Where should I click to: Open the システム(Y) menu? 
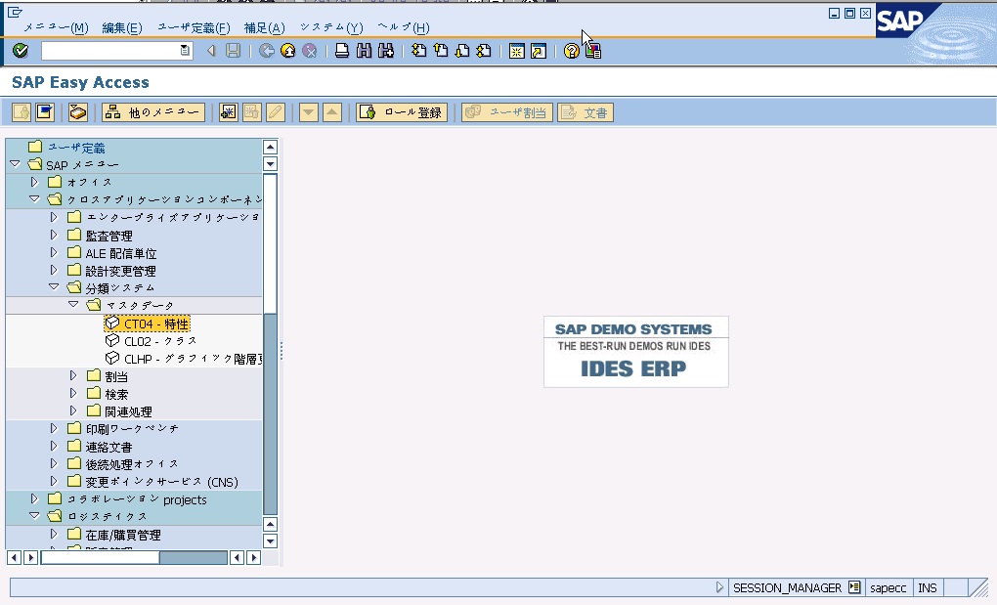[x=332, y=27]
